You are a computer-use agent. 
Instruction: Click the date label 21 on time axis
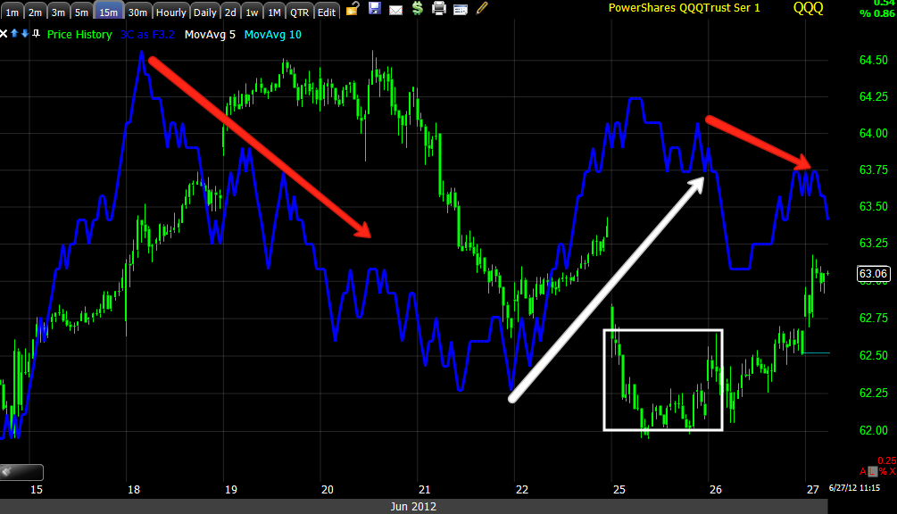point(425,489)
